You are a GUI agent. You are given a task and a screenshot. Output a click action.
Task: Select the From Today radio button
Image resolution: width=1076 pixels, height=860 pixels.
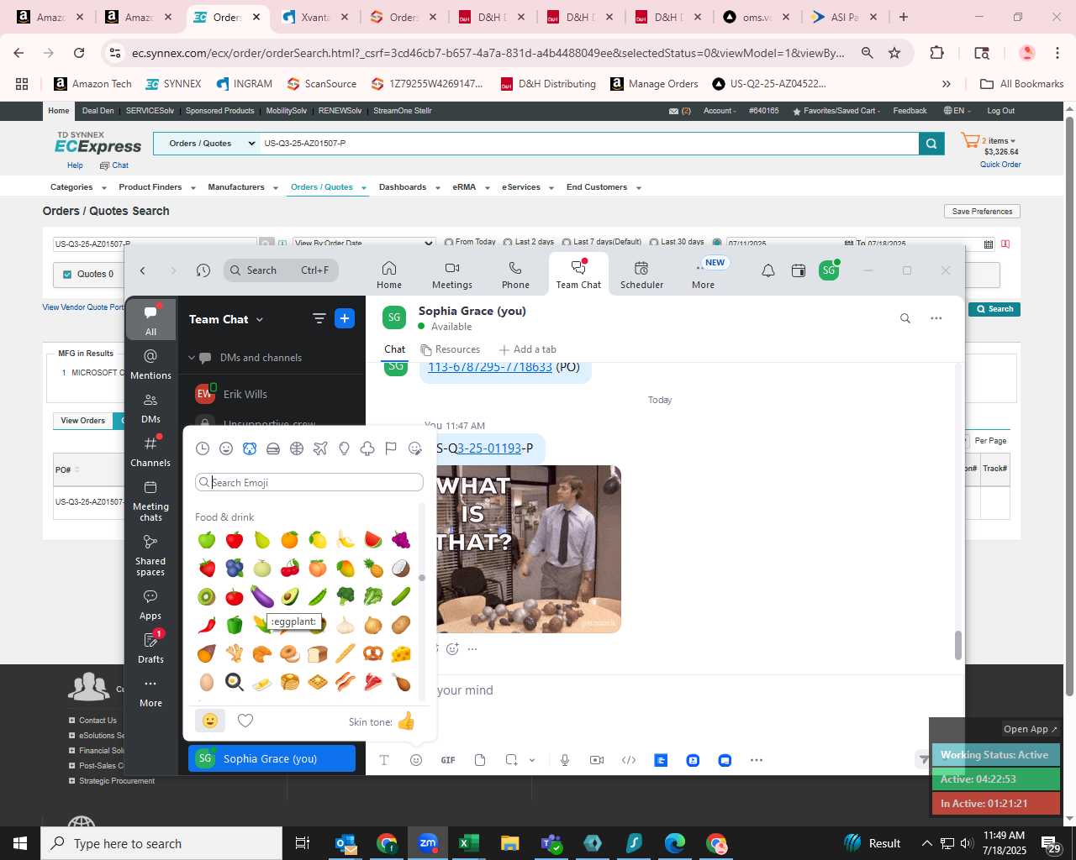coord(449,242)
